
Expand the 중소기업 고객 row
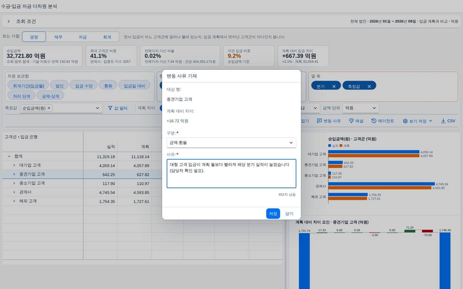pos(14,183)
